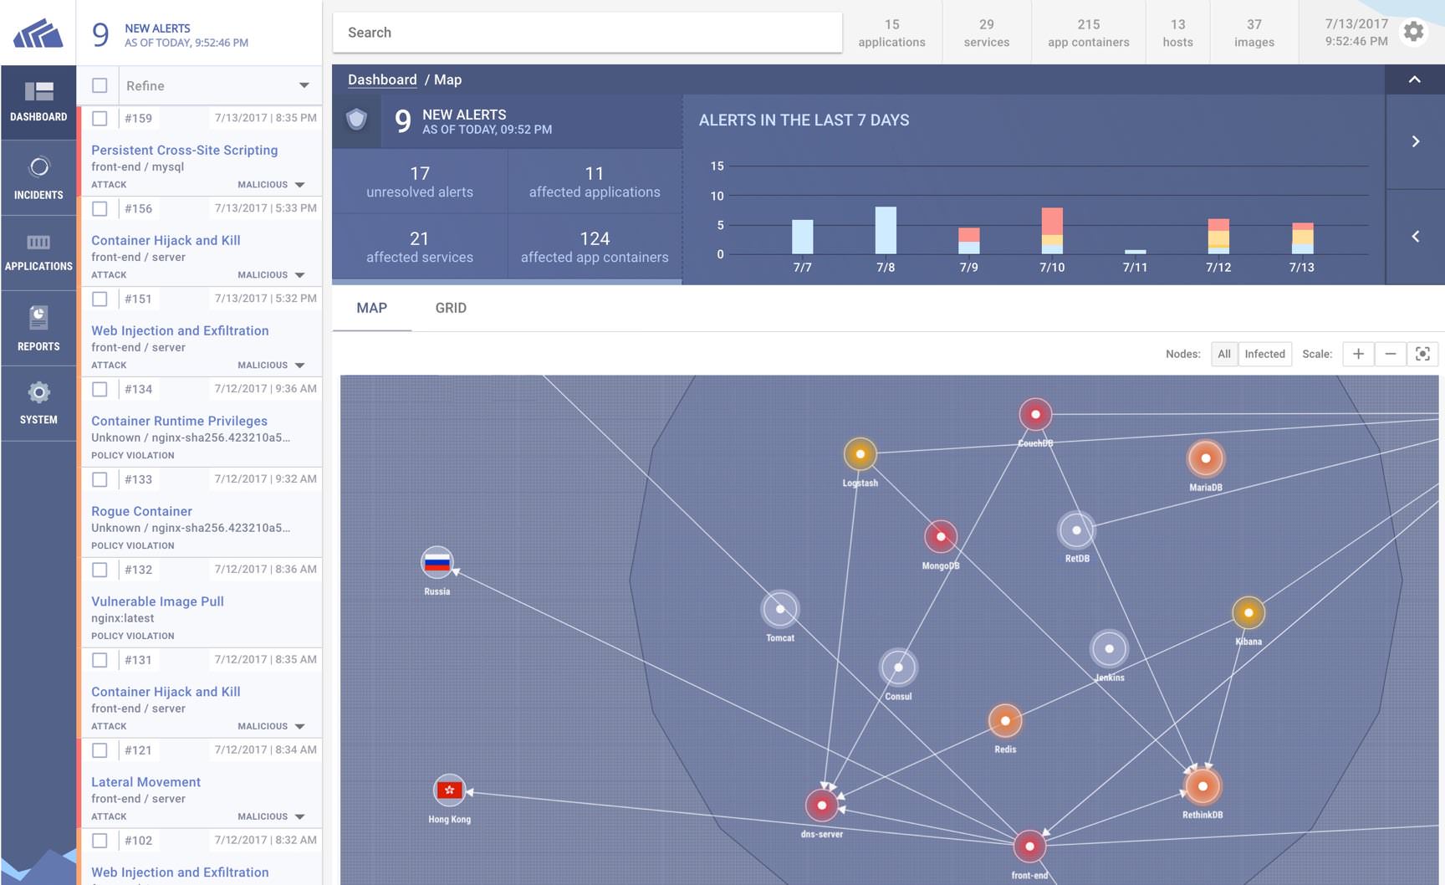1445x885 pixels.
Task: Select the MariaDB node on map
Action: tap(1206, 458)
